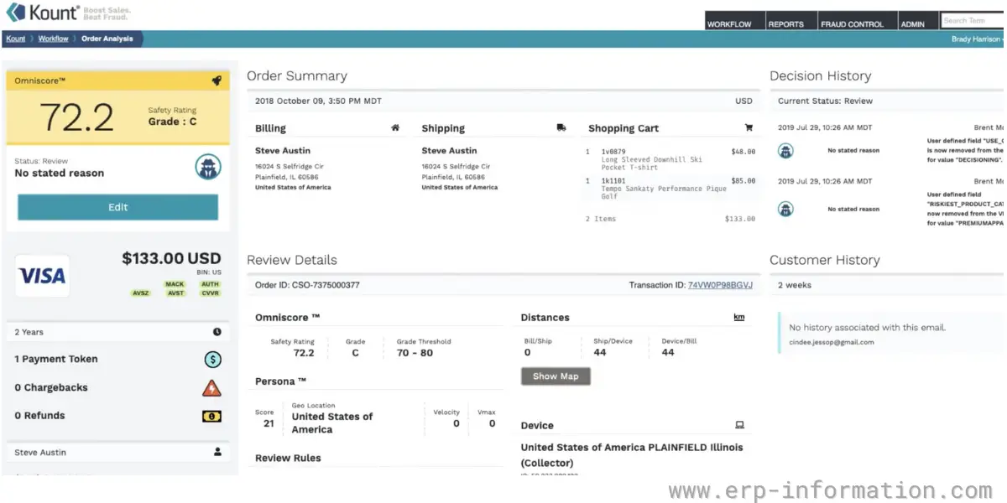This screenshot has height=503, width=1007.
Task: Click the Workflow breadcrumb link
Action: click(54, 39)
